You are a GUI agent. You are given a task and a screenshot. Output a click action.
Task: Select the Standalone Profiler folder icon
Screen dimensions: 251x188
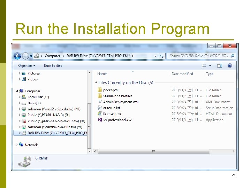[100, 96]
